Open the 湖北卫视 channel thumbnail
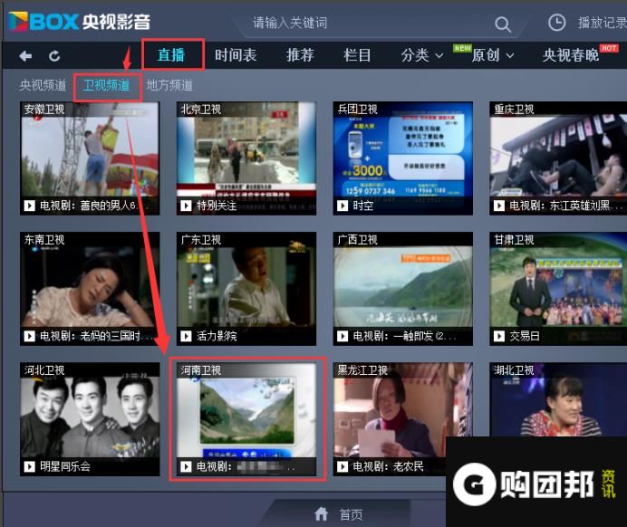This screenshot has width=627, height=527. point(558,399)
